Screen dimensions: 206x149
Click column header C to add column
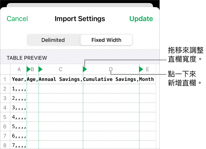pyautogui.click(x=61, y=69)
